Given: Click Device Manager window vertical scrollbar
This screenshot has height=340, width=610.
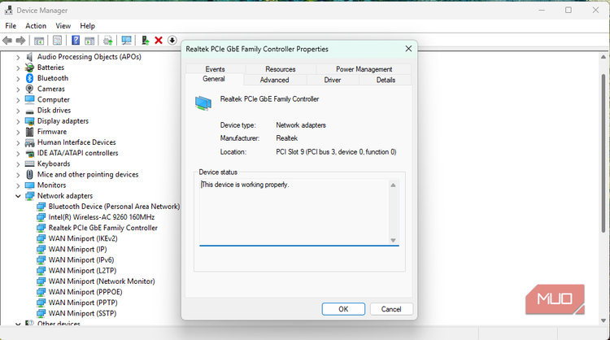Looking at the screenshot, I should [603, 152].
